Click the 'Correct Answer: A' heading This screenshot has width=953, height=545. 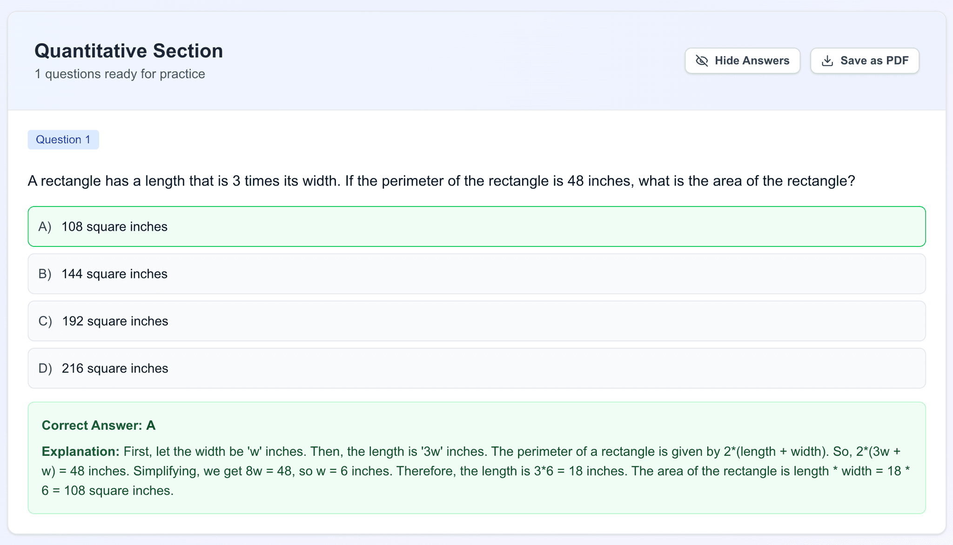tap(99, 425)
